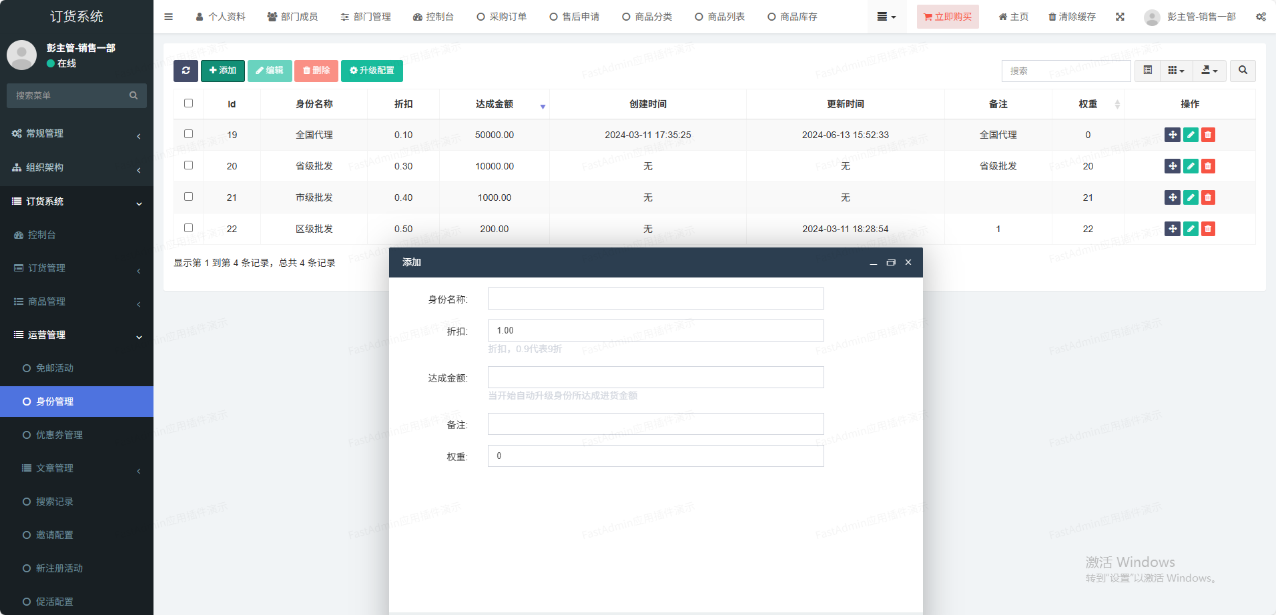The image size is (1276, 615).
Task: Click the drag-move handle icon for row 21
Action: coord(1172,197)
